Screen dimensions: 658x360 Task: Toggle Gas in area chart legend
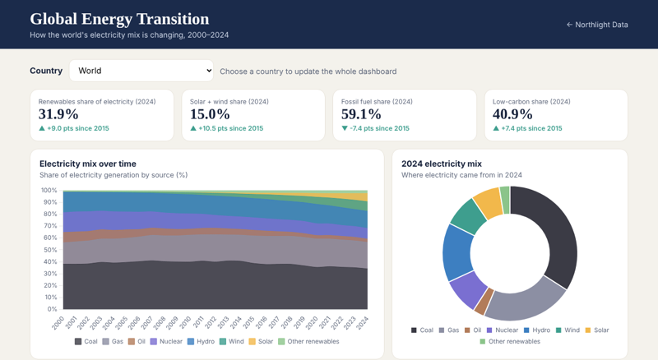(113, 342)
